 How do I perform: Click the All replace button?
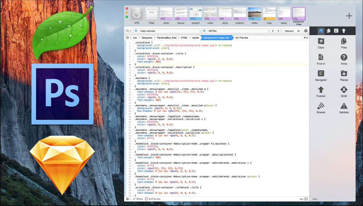299,31
